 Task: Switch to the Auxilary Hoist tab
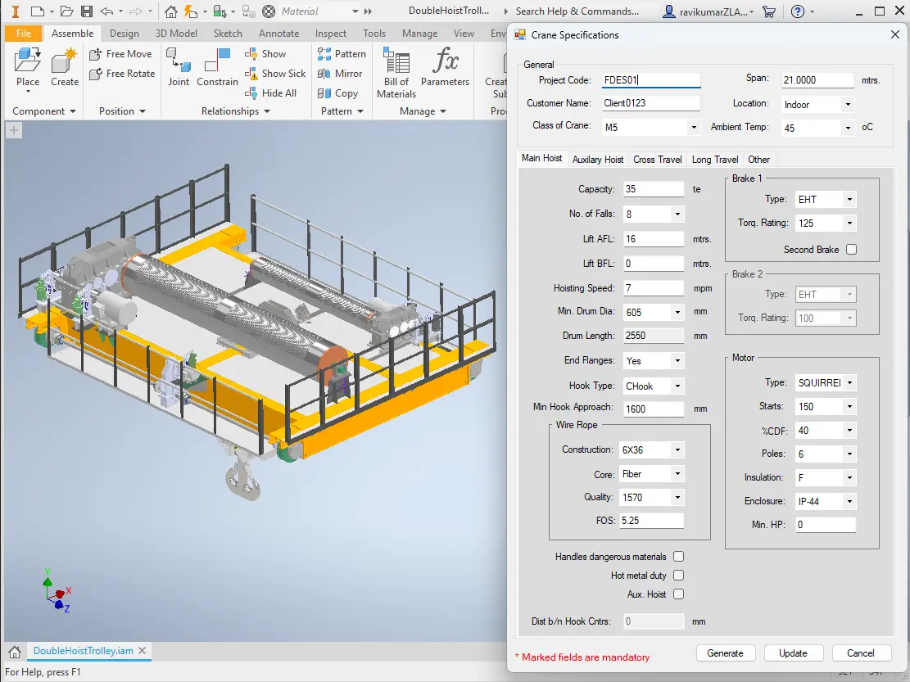point(598,159)
